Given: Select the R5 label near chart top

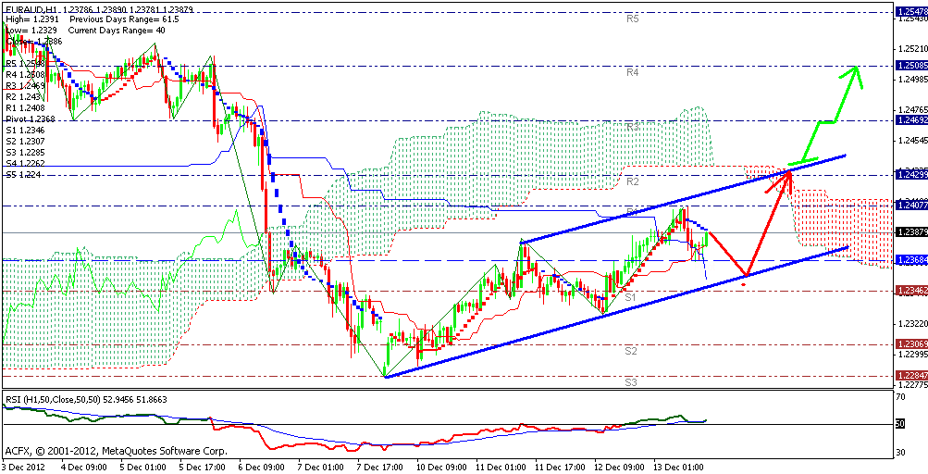Looking at the screenshot, I should (633, 19).
